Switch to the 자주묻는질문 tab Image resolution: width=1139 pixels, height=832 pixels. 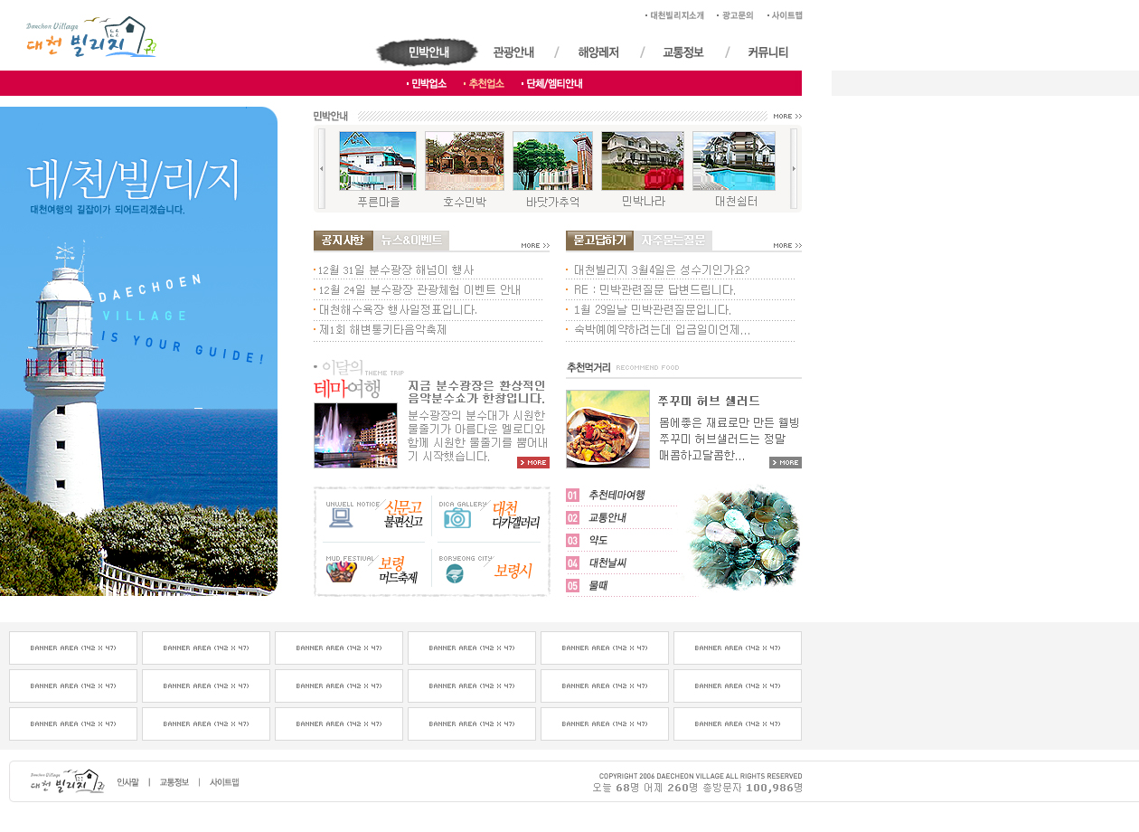coord(673,241)
